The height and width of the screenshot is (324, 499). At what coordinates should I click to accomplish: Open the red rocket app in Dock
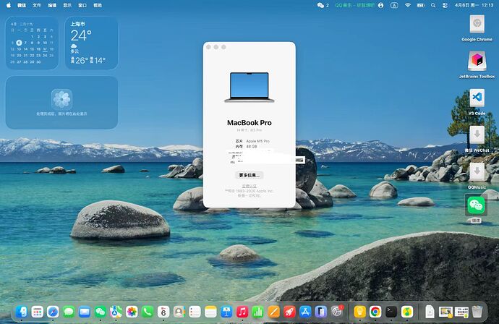tap(289, 312)
